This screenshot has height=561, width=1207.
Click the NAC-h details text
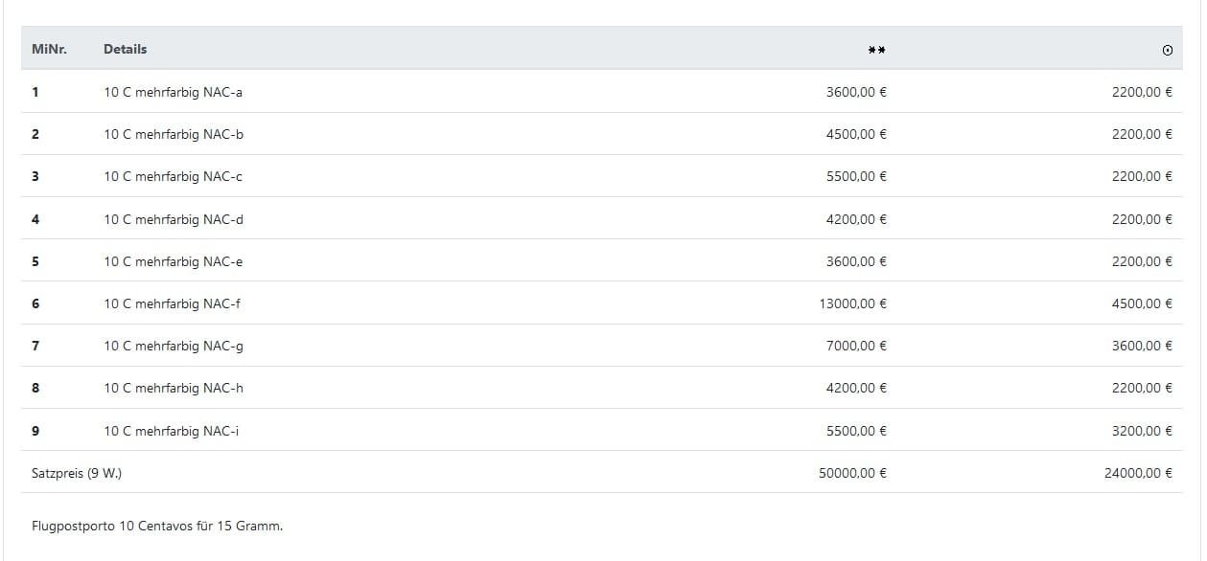(174, 388)
